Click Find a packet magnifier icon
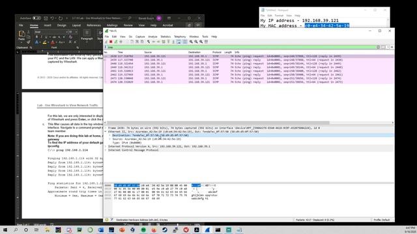417x234 pixels. pos(149,42)
